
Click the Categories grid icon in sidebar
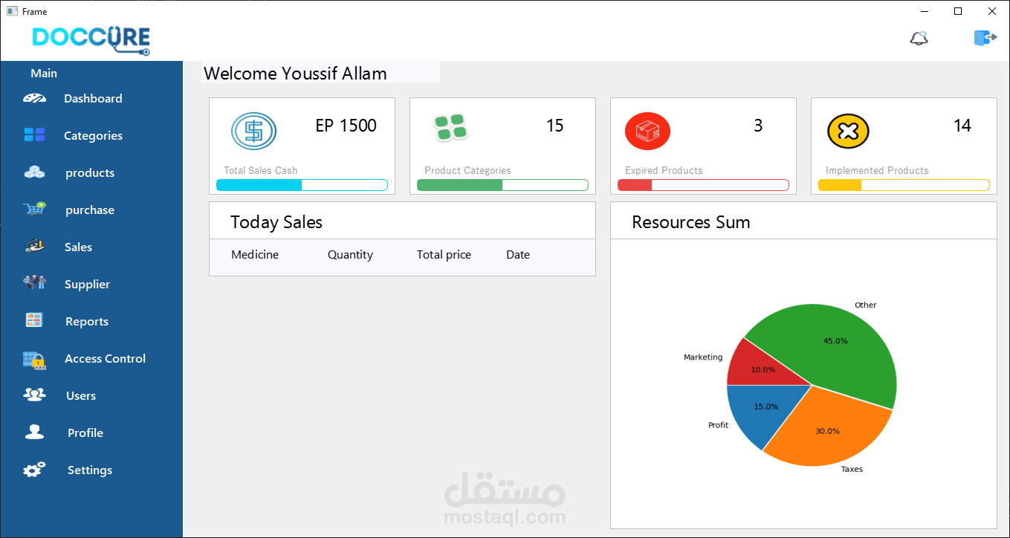tap(34, 135)
